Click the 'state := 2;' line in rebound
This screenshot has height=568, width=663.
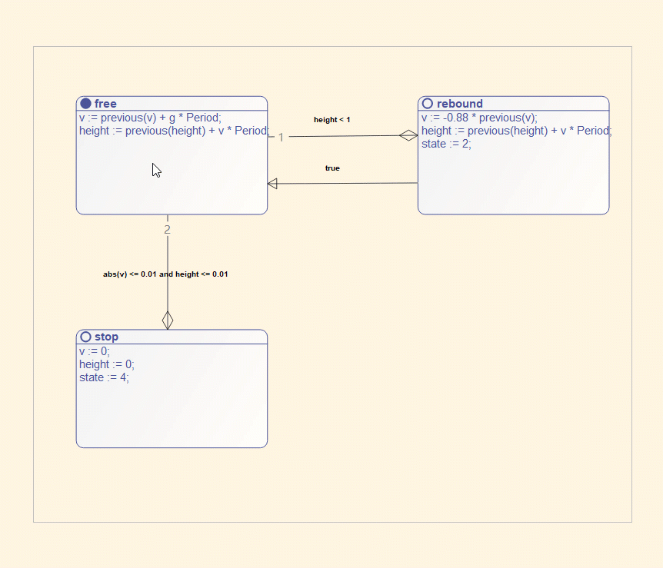446,144
